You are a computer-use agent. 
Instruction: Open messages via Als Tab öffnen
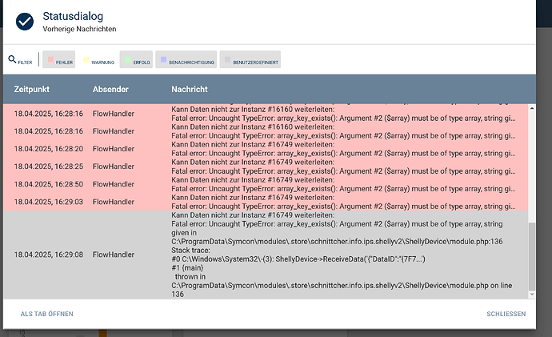(x=46, y=314)
